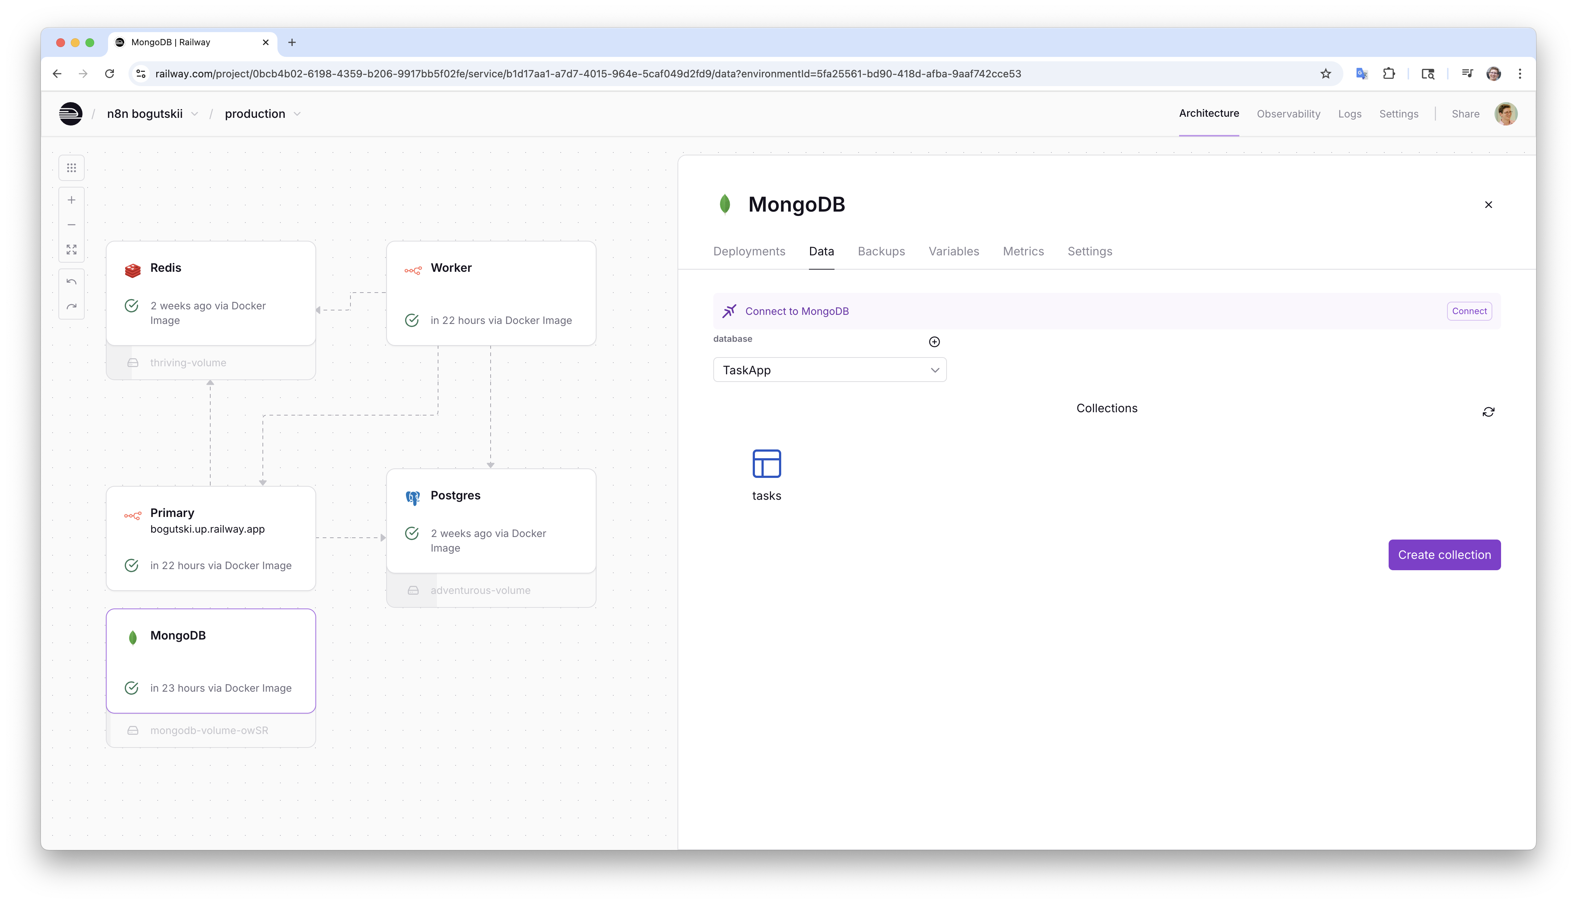Click the canvas zoom out minus icon
The image size is (1577, 904).
[x=72, y=225]
